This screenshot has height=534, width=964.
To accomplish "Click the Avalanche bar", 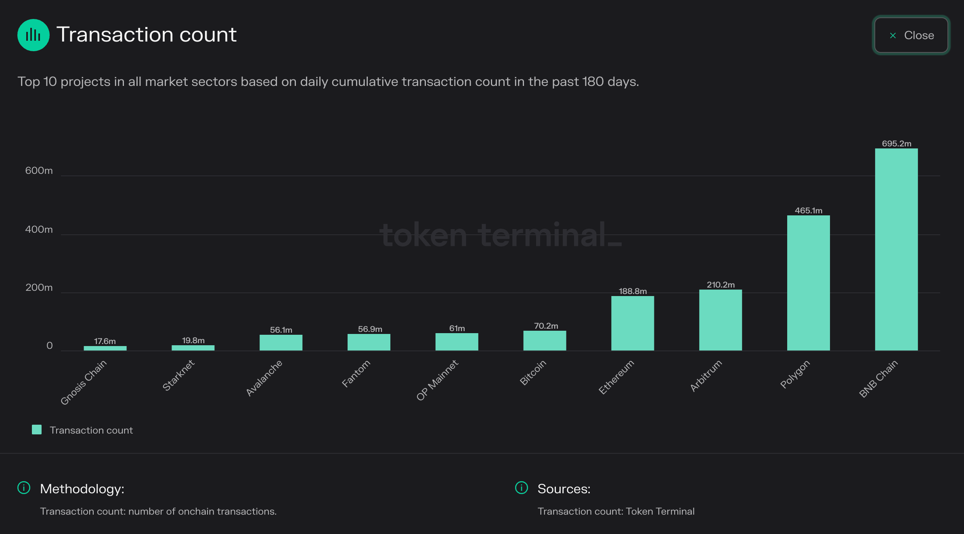I will 281,342.
